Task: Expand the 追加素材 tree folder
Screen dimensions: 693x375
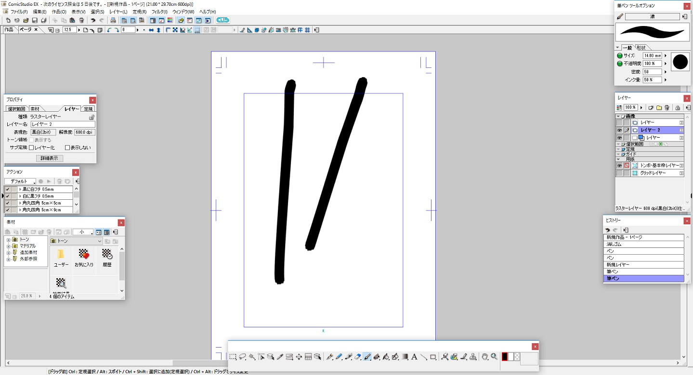Action: click(x=8, y=252)
